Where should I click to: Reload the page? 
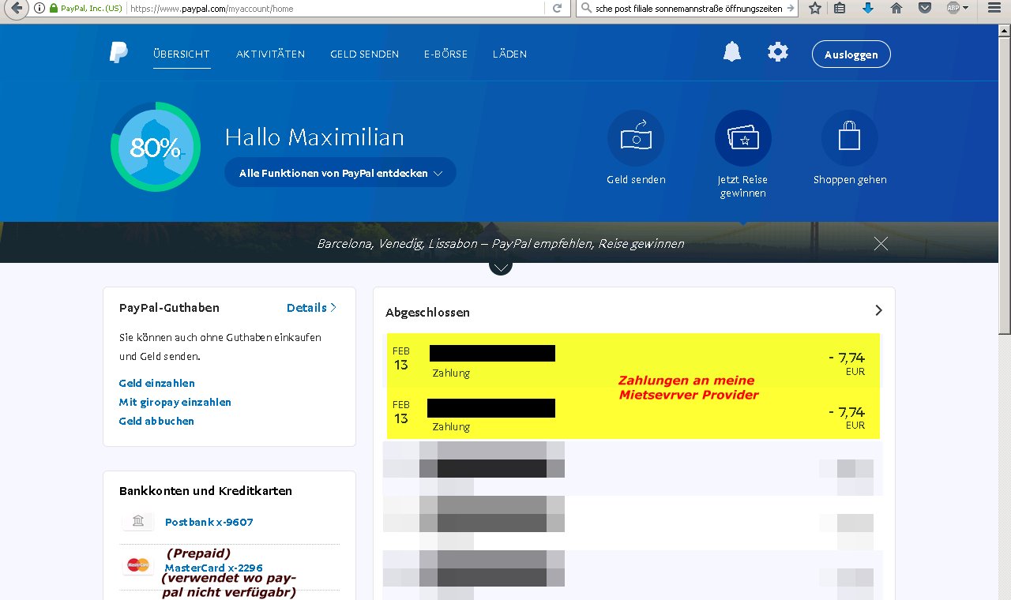pos(557,8)
